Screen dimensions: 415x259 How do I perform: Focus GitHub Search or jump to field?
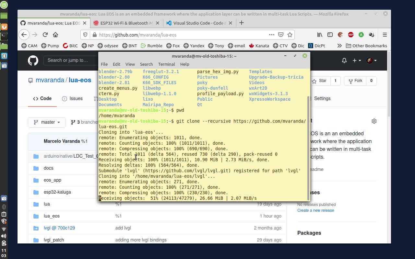pos(71,60)
